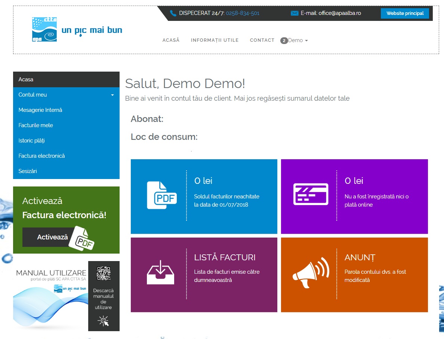Open the Contact navigation item
This screenshot has height=339, width=444.
click(x=262, y=40)
